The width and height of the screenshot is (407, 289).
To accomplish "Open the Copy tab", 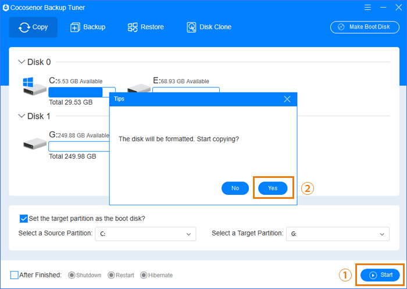I will point(33,27).
